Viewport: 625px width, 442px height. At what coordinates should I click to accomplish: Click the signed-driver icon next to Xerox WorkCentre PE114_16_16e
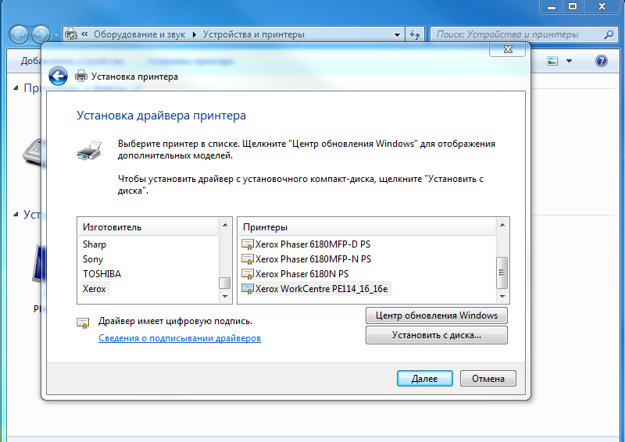click(248, 289)
